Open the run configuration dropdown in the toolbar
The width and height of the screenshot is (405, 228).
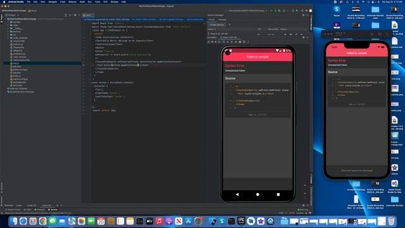(247, 11)
